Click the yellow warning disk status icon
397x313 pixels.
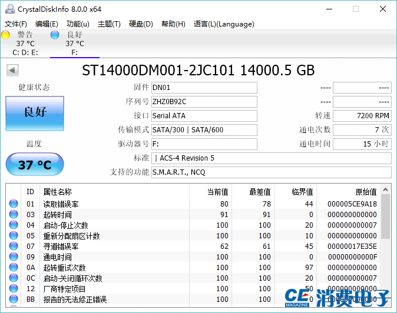coord(6,35)
